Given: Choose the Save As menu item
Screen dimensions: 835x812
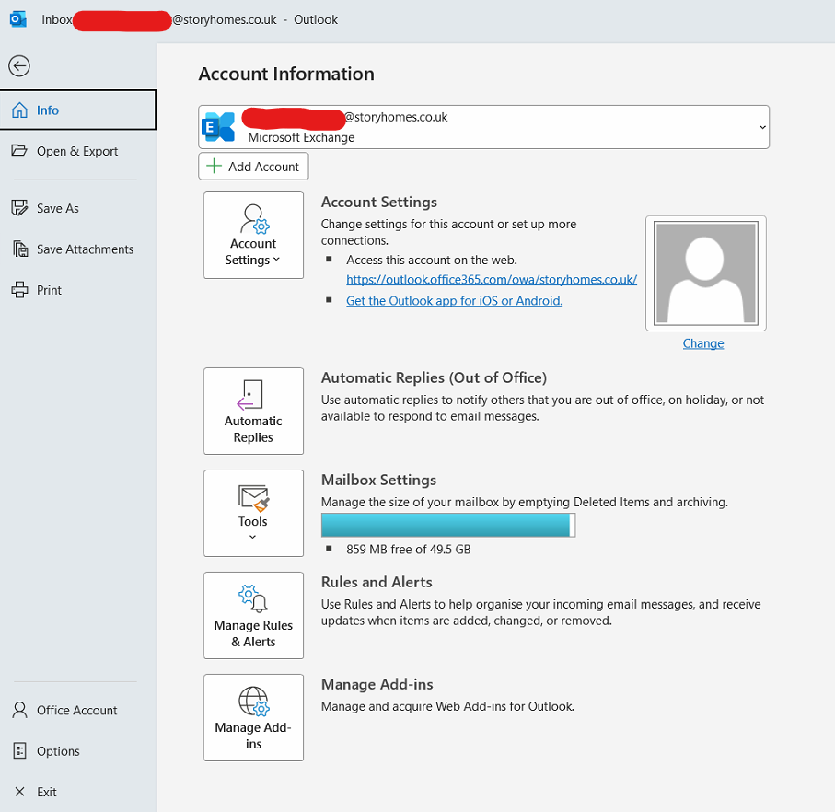Looking at the screenshot, I should point(77,208).
